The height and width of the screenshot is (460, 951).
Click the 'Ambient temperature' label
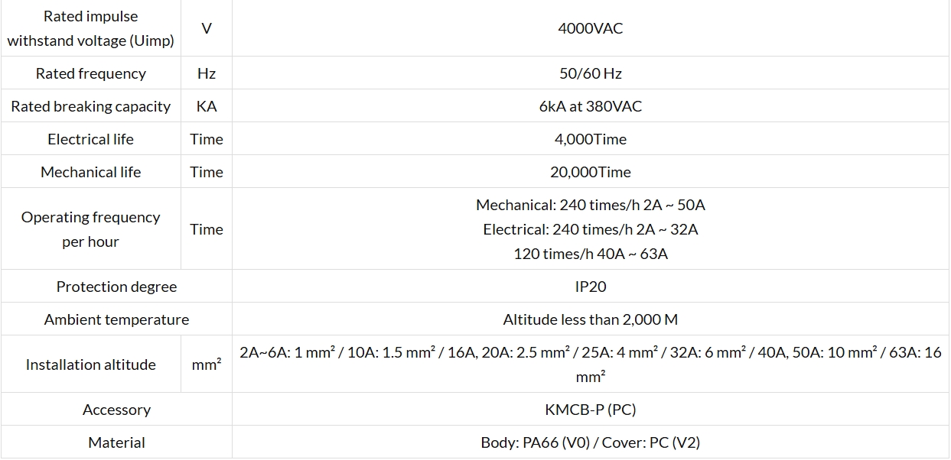[116, 319]
